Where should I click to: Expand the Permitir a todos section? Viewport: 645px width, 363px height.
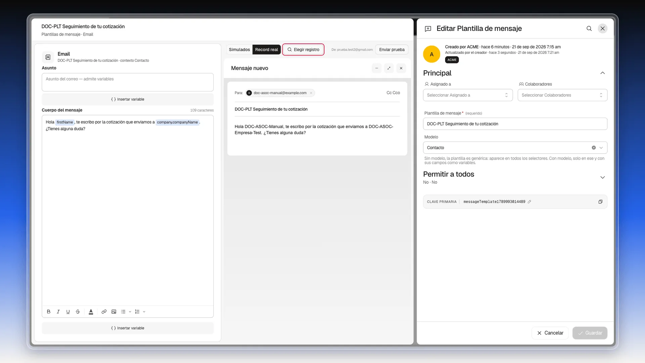603,177
